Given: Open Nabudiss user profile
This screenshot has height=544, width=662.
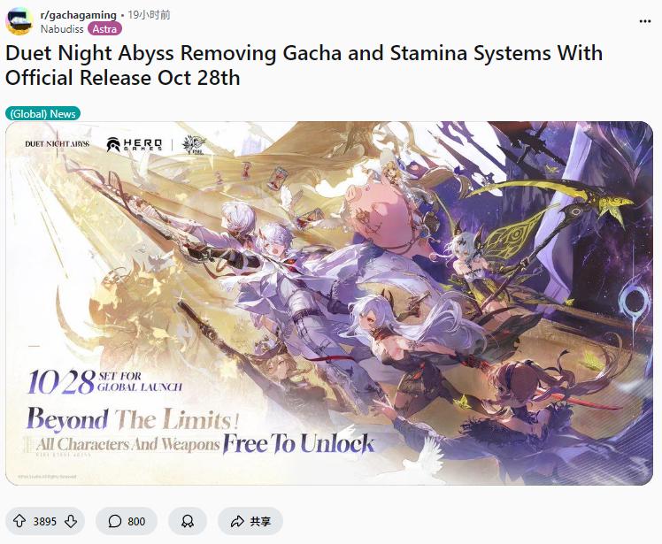Looking at the screenshot, I should pos(62,29).
